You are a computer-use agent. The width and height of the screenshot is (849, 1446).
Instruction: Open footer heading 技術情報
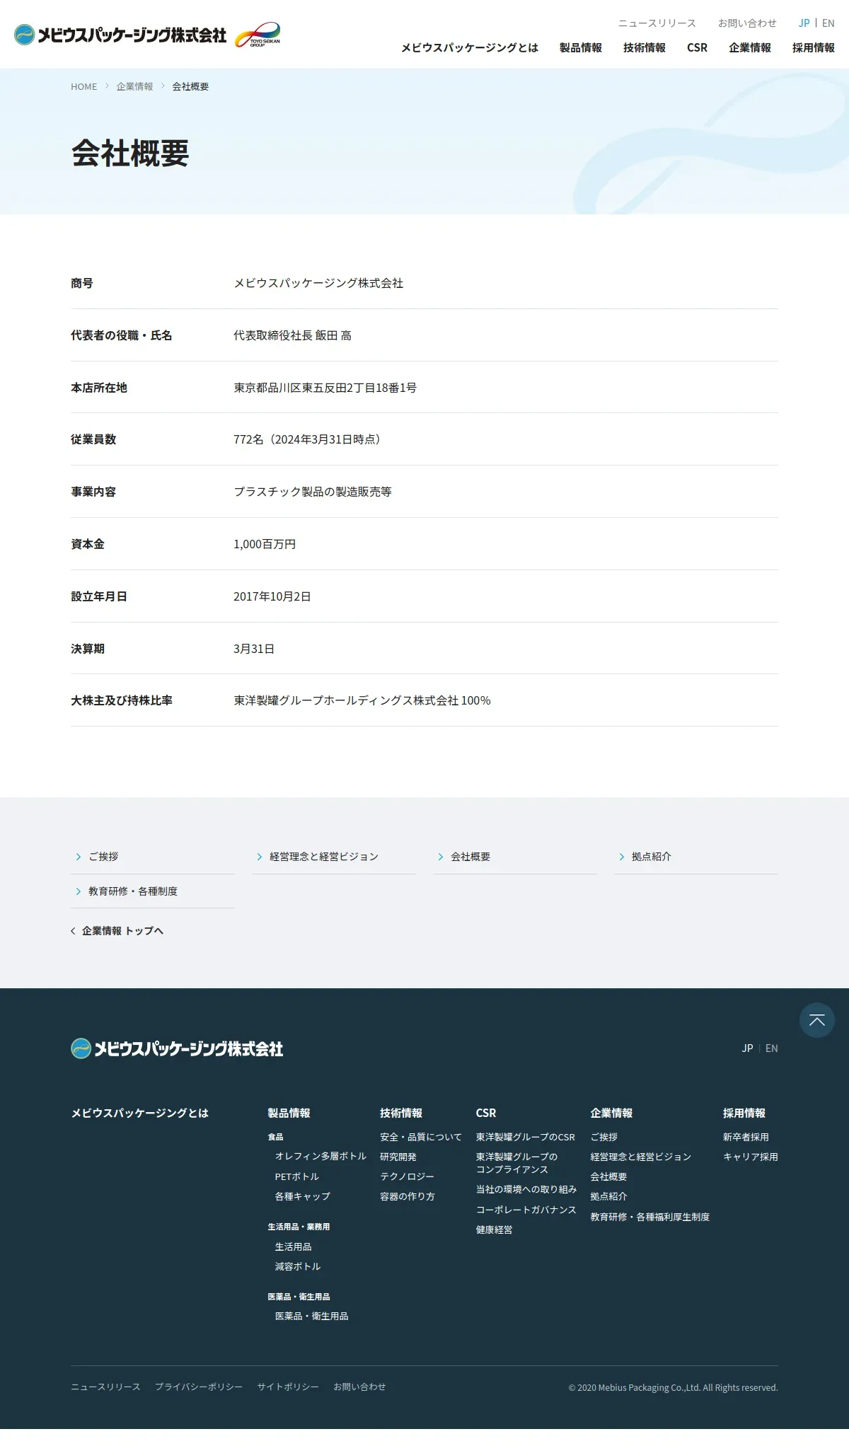point(401,1113)
